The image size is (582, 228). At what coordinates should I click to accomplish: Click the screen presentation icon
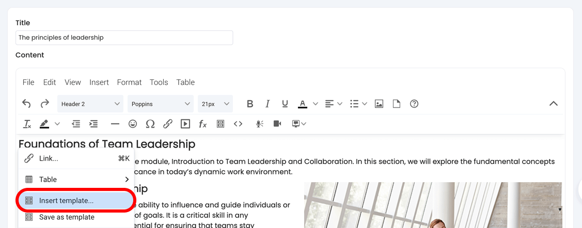pos(296,124)
